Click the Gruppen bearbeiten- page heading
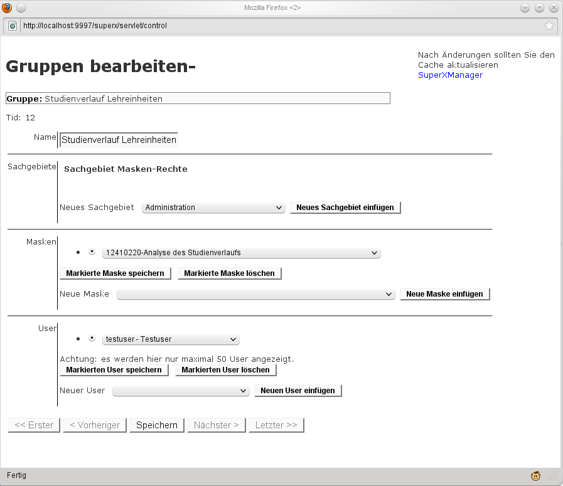The image size is (563, 486). (x=100, y=66)
